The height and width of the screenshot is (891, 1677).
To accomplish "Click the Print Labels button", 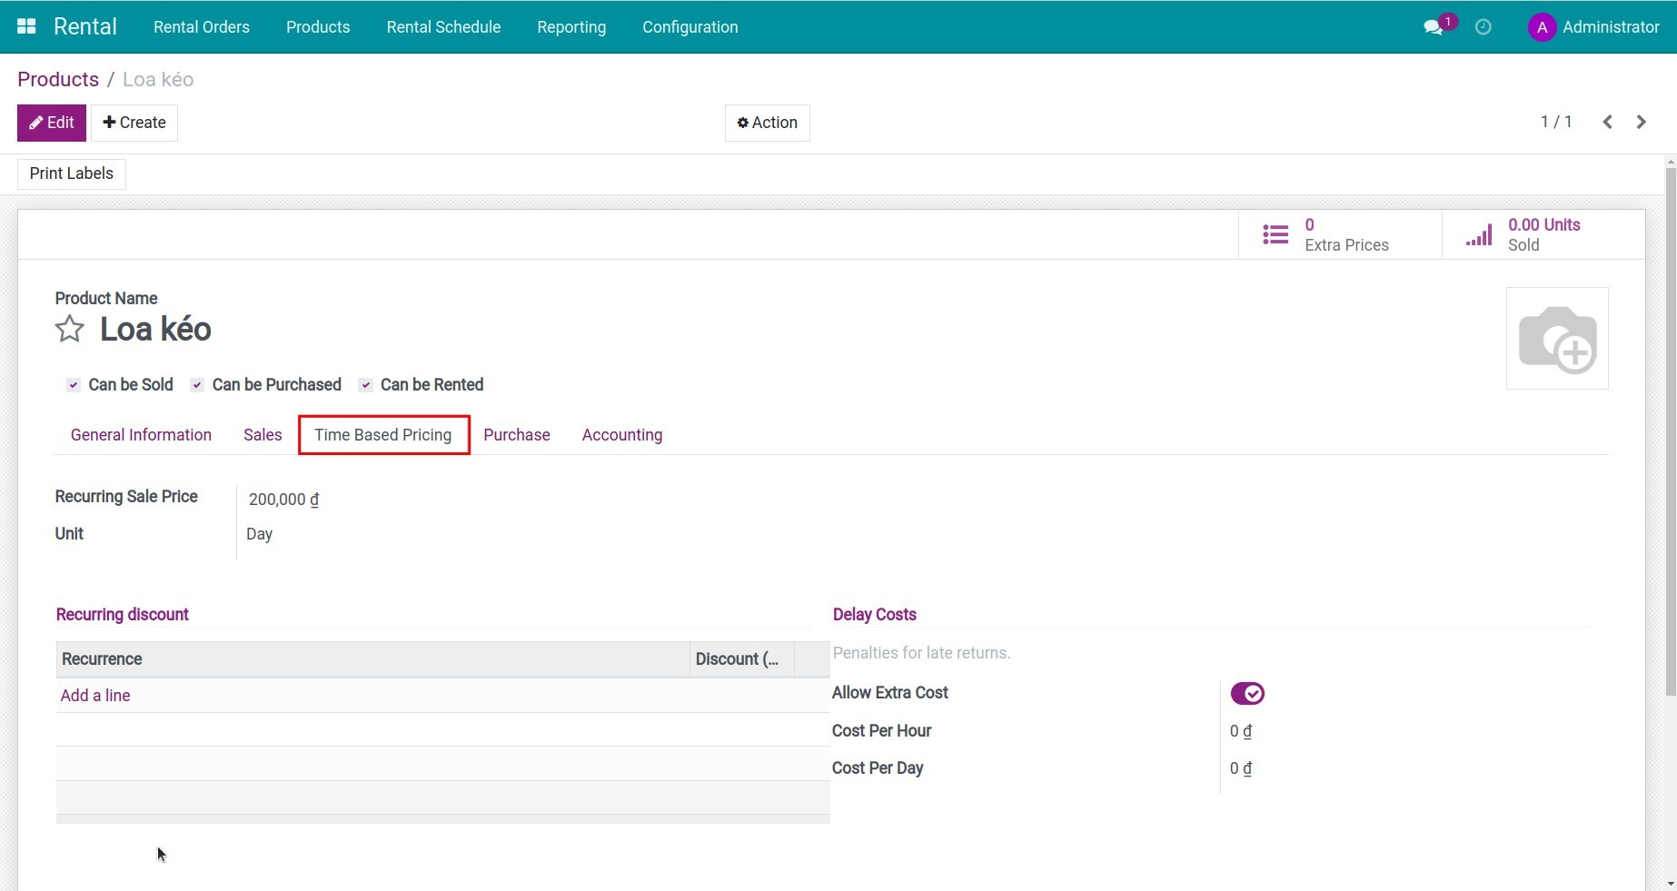I will (71, 173).
